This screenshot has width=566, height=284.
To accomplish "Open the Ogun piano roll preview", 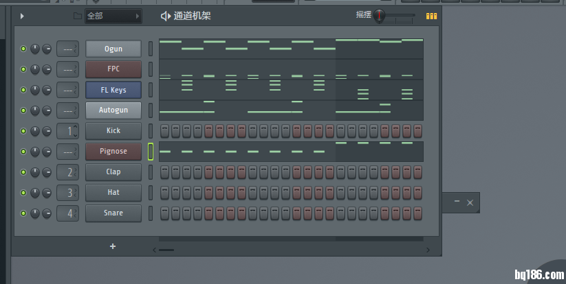I will 291,49.
